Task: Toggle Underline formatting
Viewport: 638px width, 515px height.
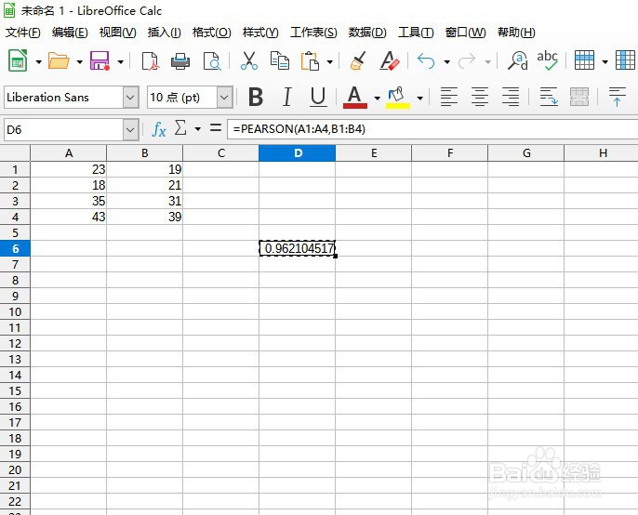Action: pos(318,97)
